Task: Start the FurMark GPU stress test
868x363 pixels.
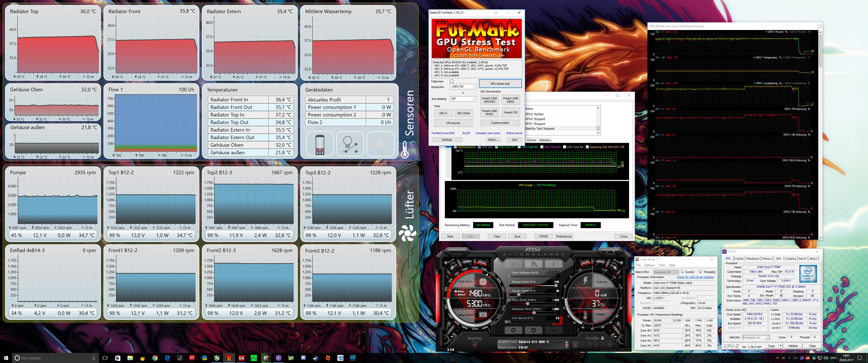Action: click(500, 84)
